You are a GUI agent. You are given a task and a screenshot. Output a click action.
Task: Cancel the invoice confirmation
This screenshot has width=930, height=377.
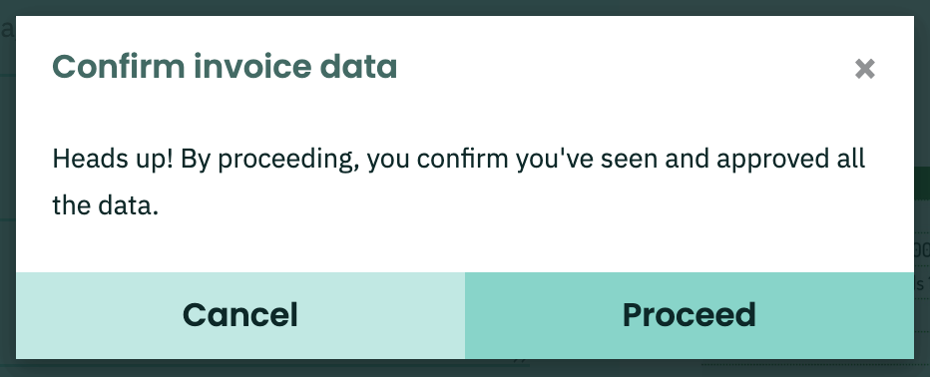pos(240,315)
